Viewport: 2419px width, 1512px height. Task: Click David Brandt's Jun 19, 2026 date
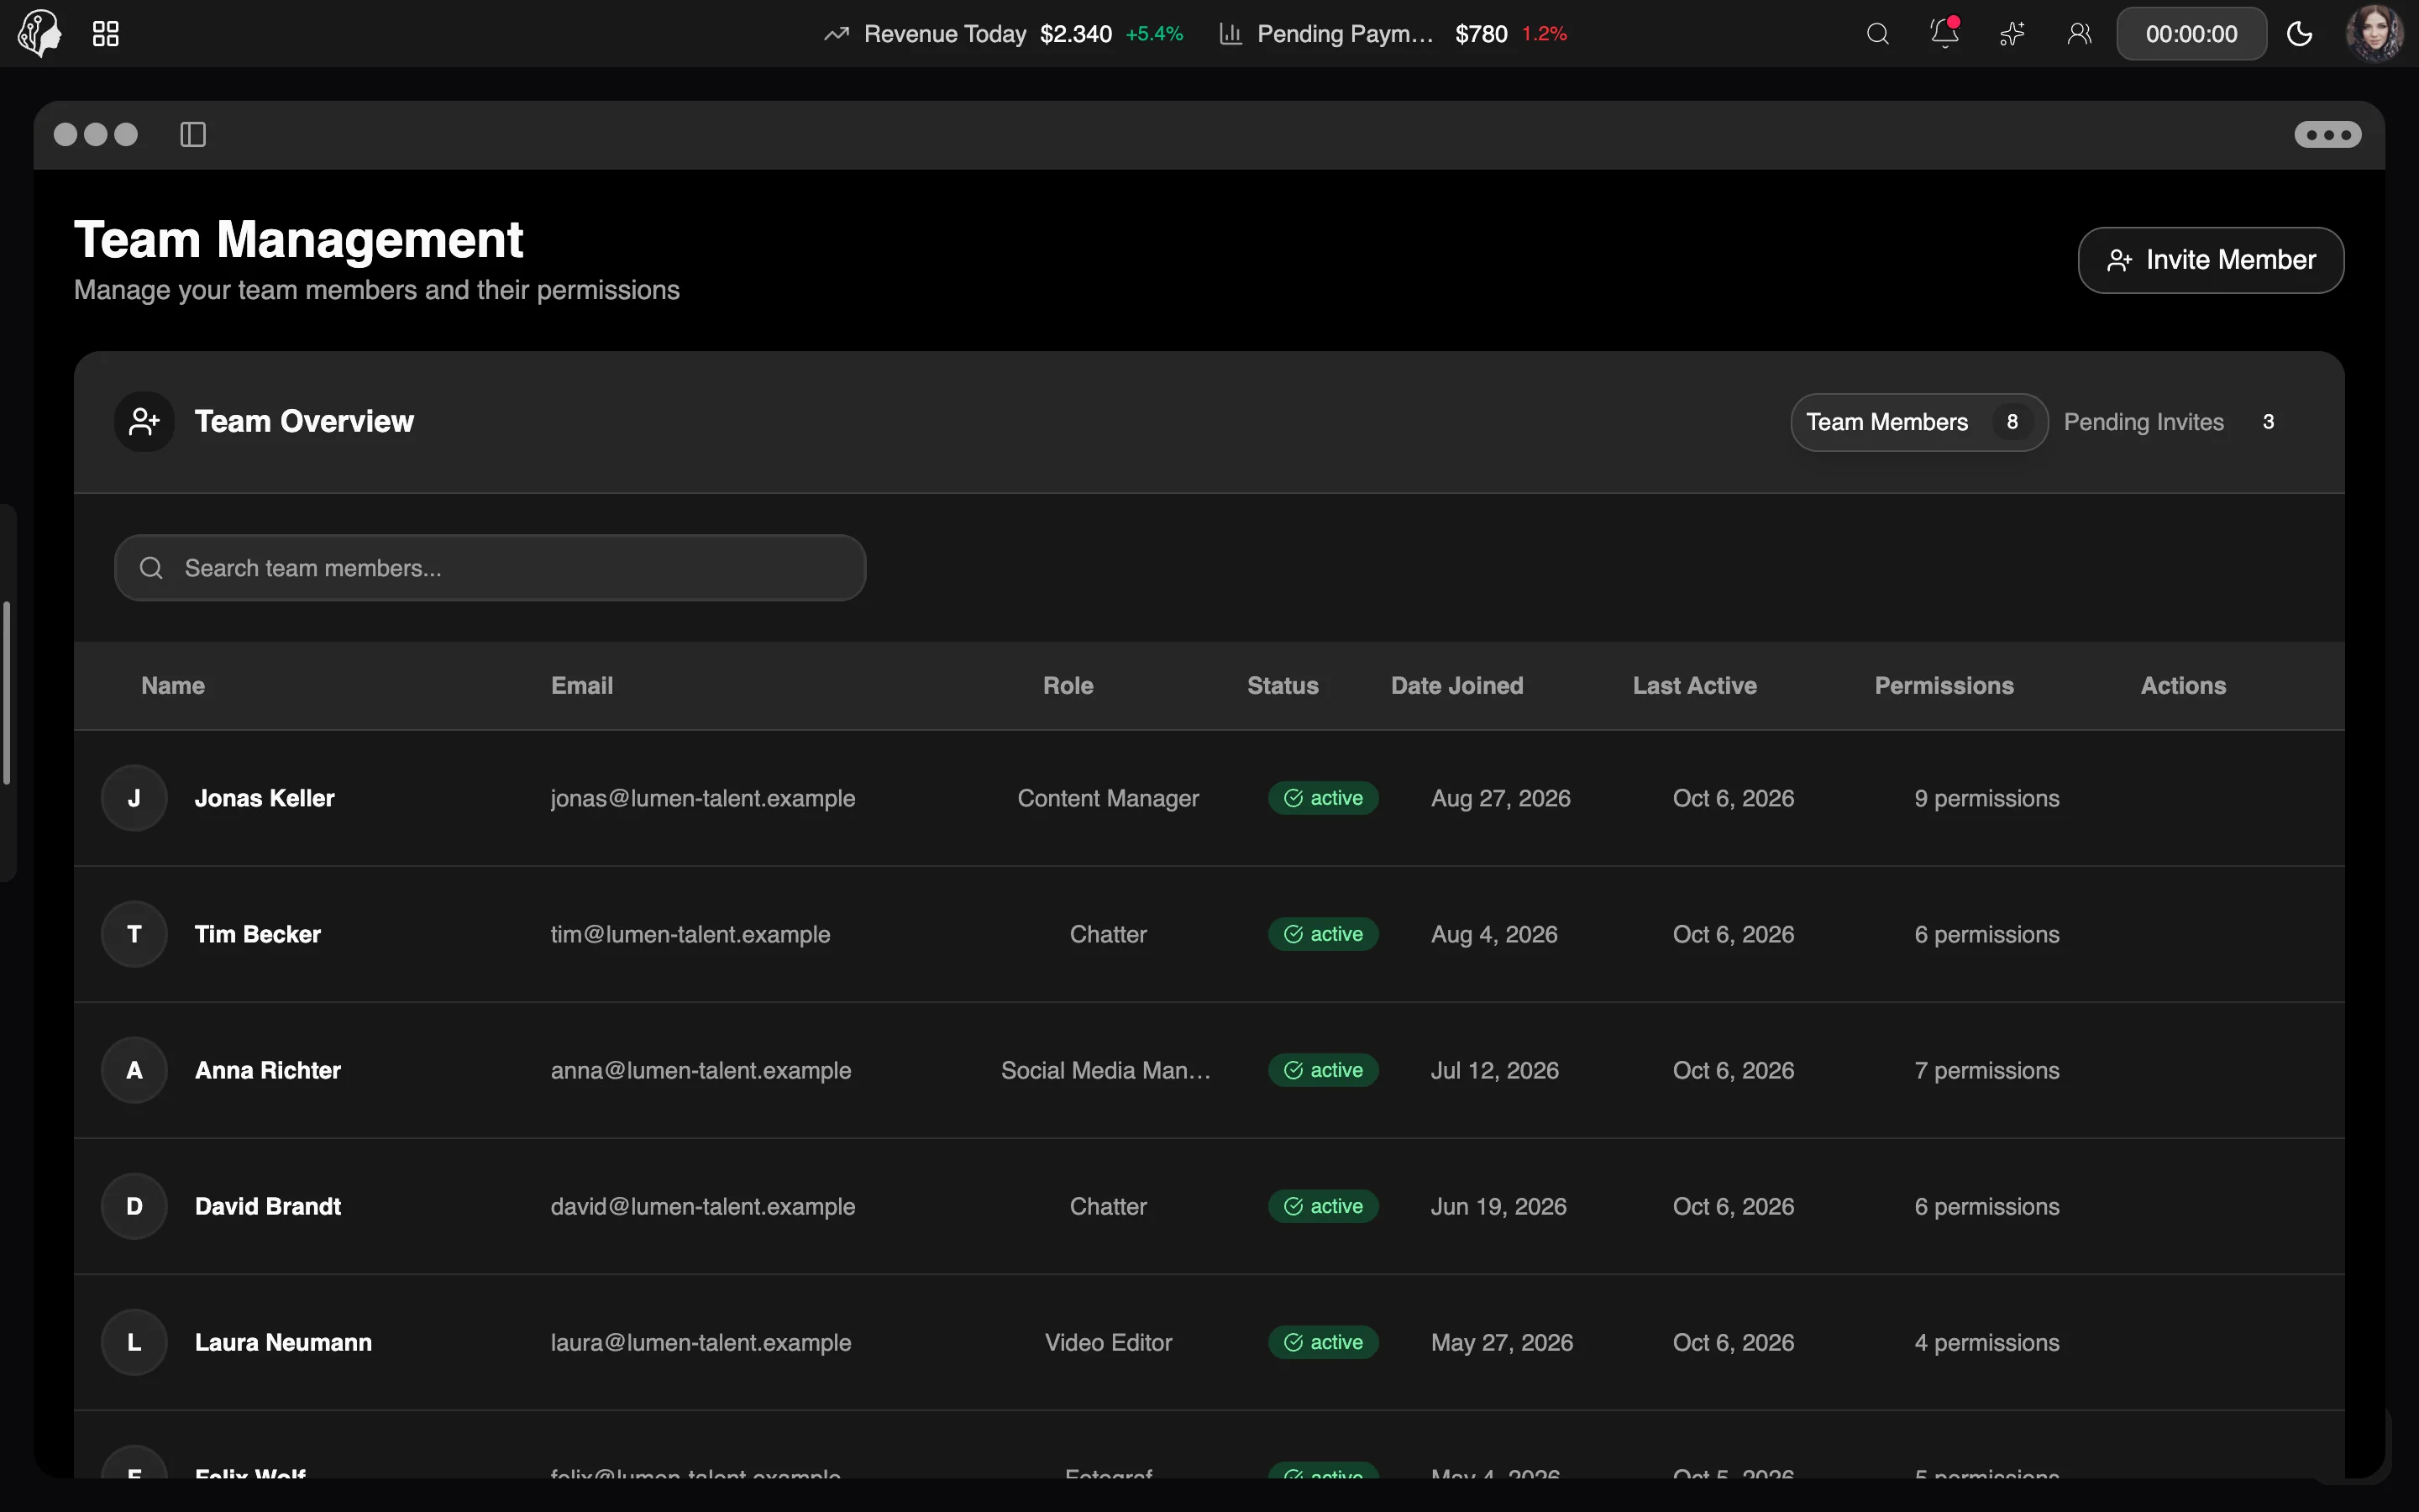click(1498, 1206)
